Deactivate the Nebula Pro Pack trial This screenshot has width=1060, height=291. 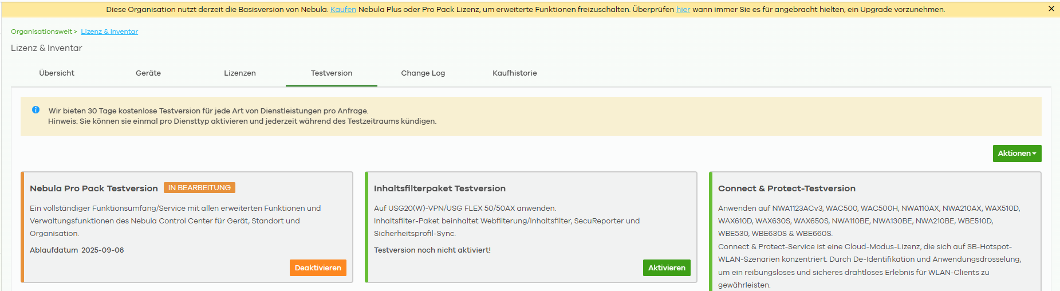pos(318,268)
